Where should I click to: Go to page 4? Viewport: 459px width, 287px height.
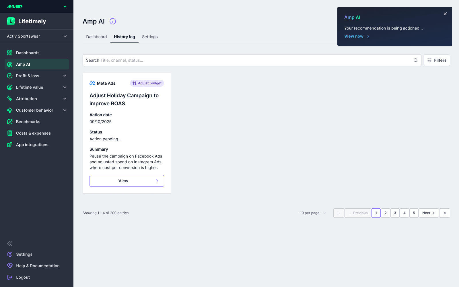pyautogui.click(x=404, y=213)
